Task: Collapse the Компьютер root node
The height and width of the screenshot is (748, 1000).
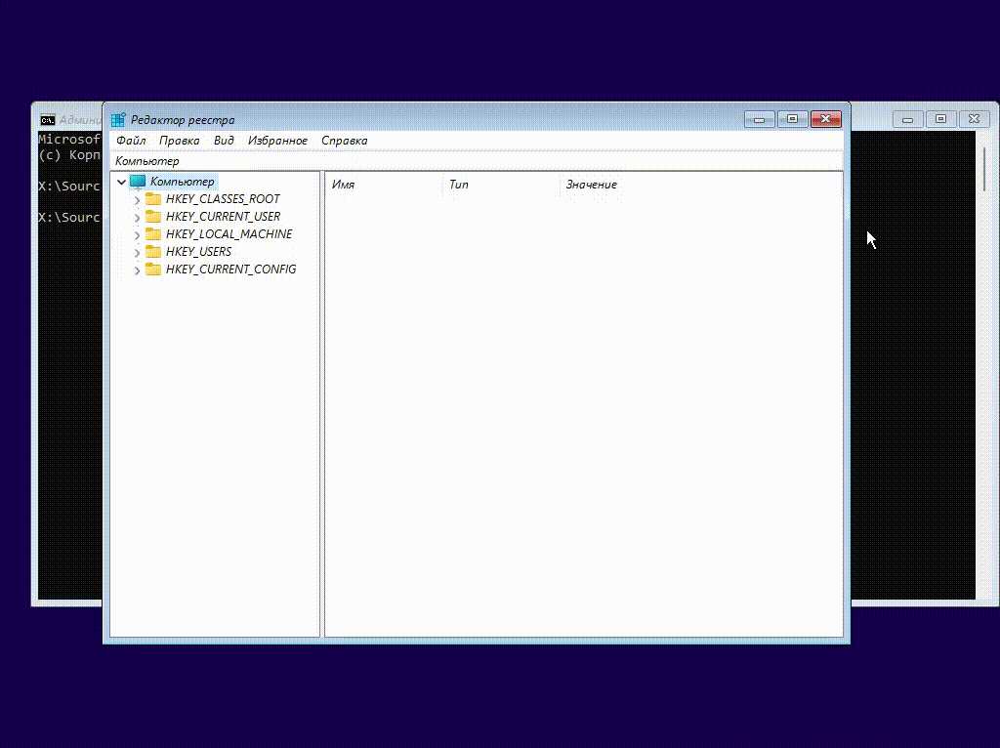Action: (121, 182)
